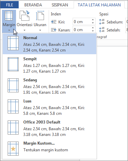Increase the Kanan indent with up arrow

click(93, 28)
